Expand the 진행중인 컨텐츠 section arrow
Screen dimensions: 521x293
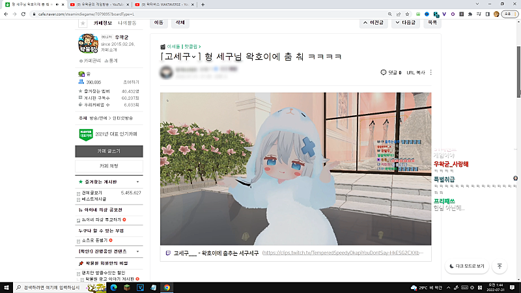[137, 251]
